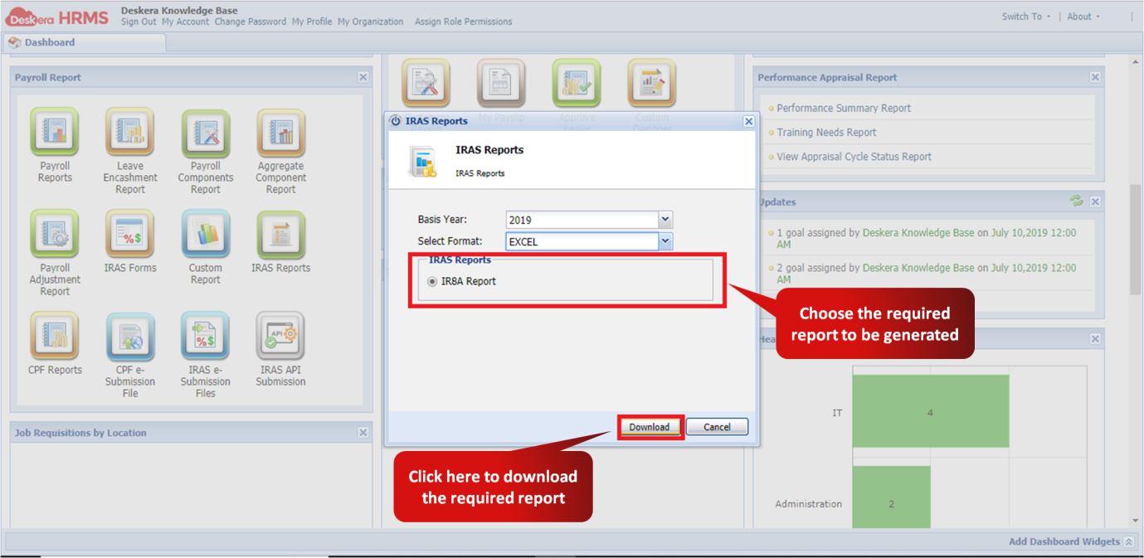Select the IRAS Forms icon
1144x558 pixels.
tap(129, 235)
